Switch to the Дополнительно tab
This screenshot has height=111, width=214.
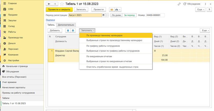coord(65,25)
